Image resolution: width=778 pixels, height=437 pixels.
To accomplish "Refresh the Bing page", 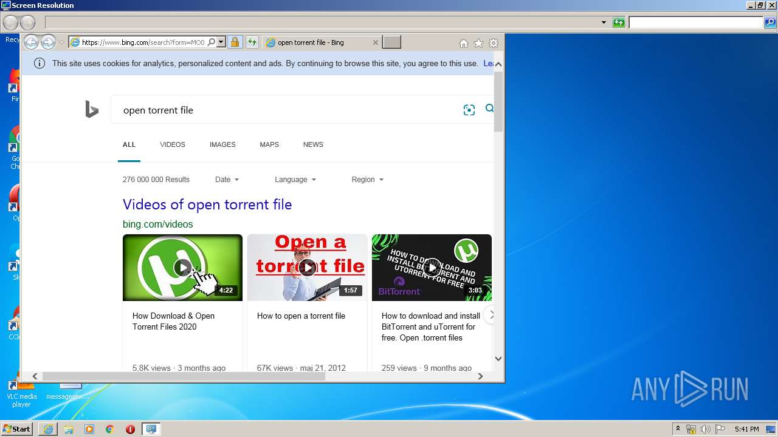I will click(252, 42).
